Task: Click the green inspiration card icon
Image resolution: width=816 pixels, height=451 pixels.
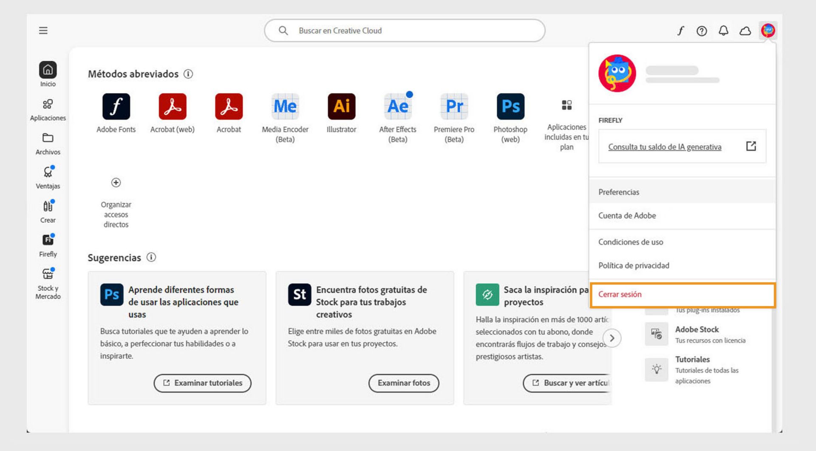Action: pos(487,295)
